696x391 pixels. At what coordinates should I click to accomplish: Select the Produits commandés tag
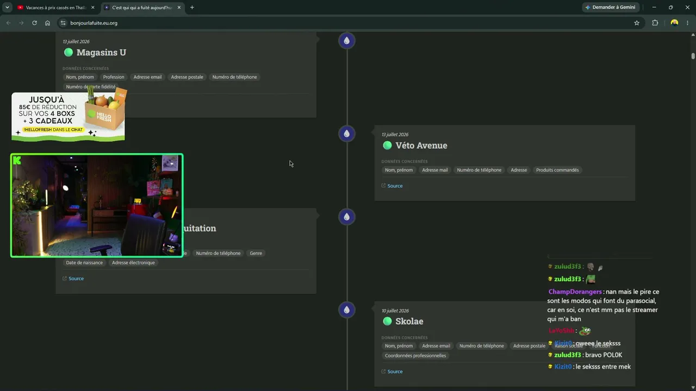pos(557,170)
